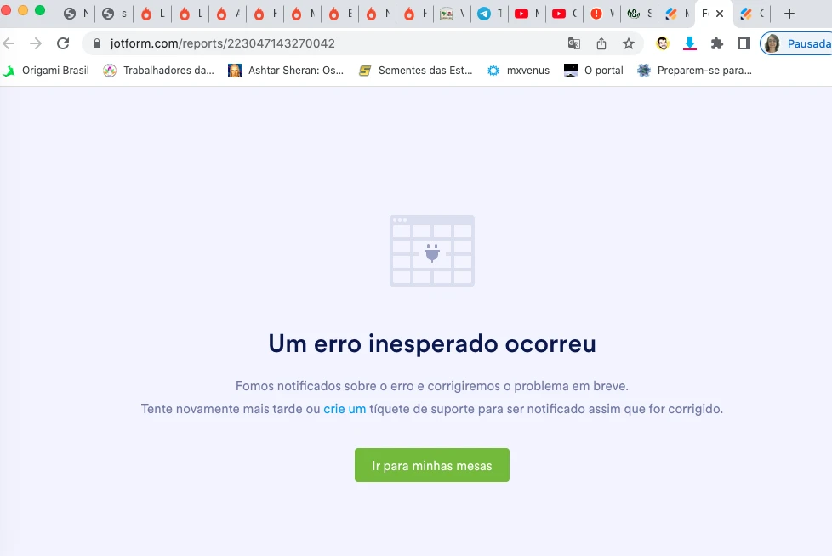Toggle the bookmark star for this page
832x556 pixels.
click(x=629, y=43)
